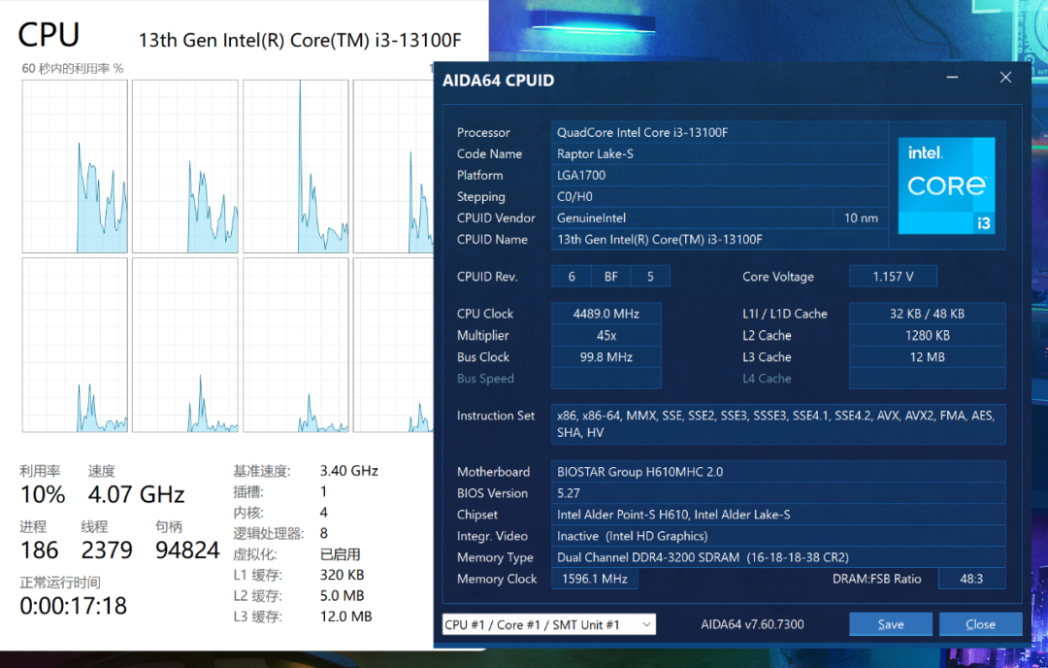Click CPUID Vendor value "GenuineIntel"

[x=693, y=218]
